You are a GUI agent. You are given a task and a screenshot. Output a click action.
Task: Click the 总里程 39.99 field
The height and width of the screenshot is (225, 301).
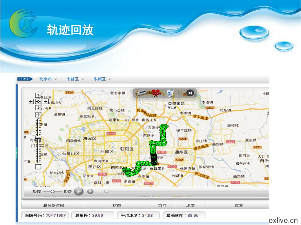[93, 215]
